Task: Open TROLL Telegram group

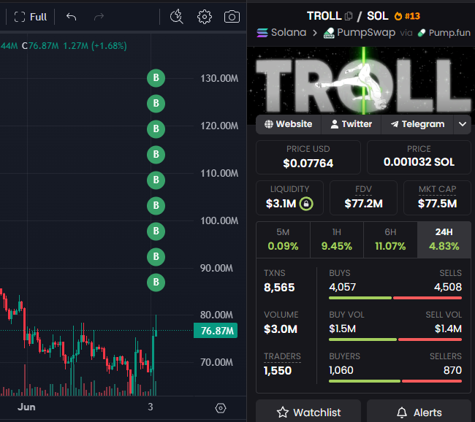Action: tap(417, 124)
